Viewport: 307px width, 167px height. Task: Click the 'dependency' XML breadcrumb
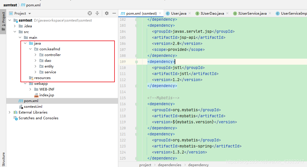pyautogui.click(x=198, y=165)
